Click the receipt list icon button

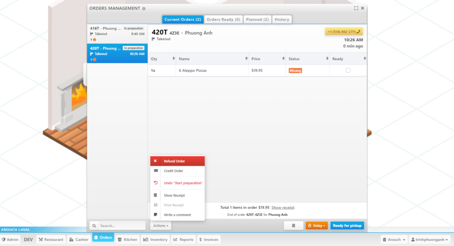tap(294, 226)
